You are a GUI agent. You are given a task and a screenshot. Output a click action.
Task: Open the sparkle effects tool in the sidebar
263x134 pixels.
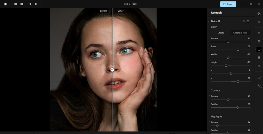pos(259,66)
